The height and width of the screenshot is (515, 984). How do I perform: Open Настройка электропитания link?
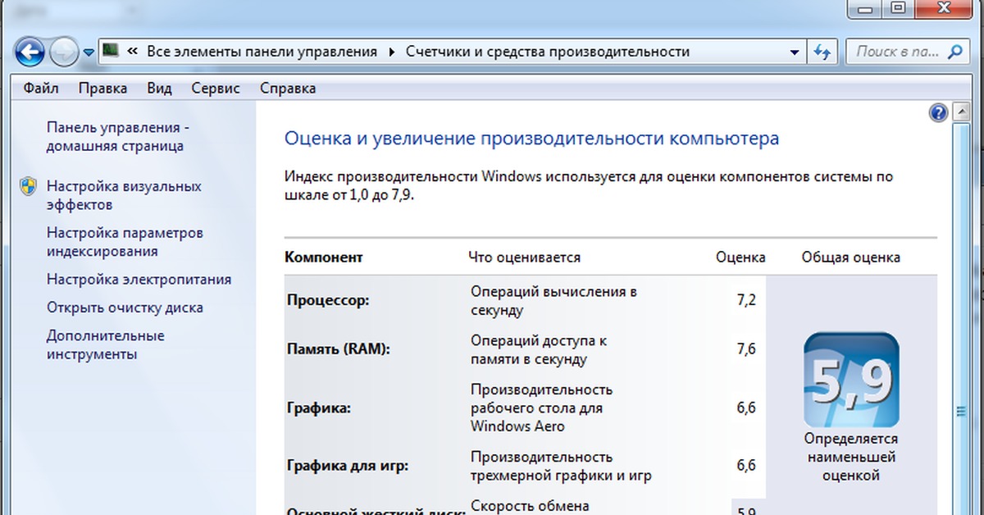139,280
